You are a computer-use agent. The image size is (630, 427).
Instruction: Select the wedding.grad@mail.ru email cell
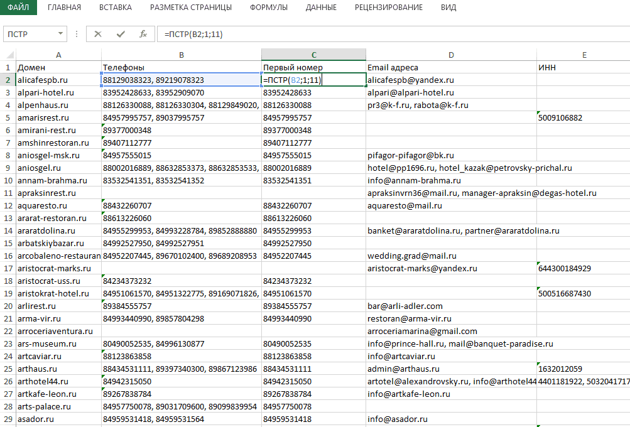coord(451,256)
